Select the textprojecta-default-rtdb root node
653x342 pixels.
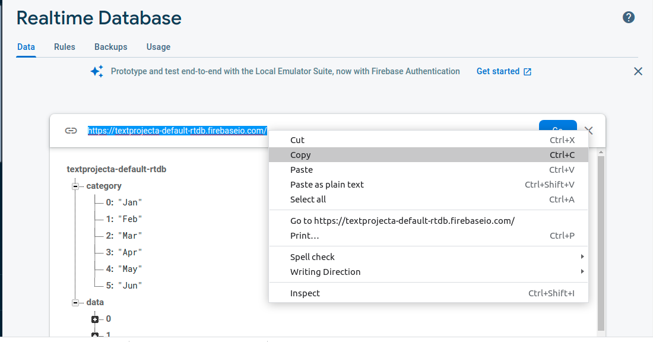point(116,170)
